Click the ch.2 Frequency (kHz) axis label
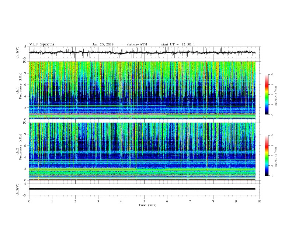Viewport: 292px width, 226px height. click(x=19, y=147)
